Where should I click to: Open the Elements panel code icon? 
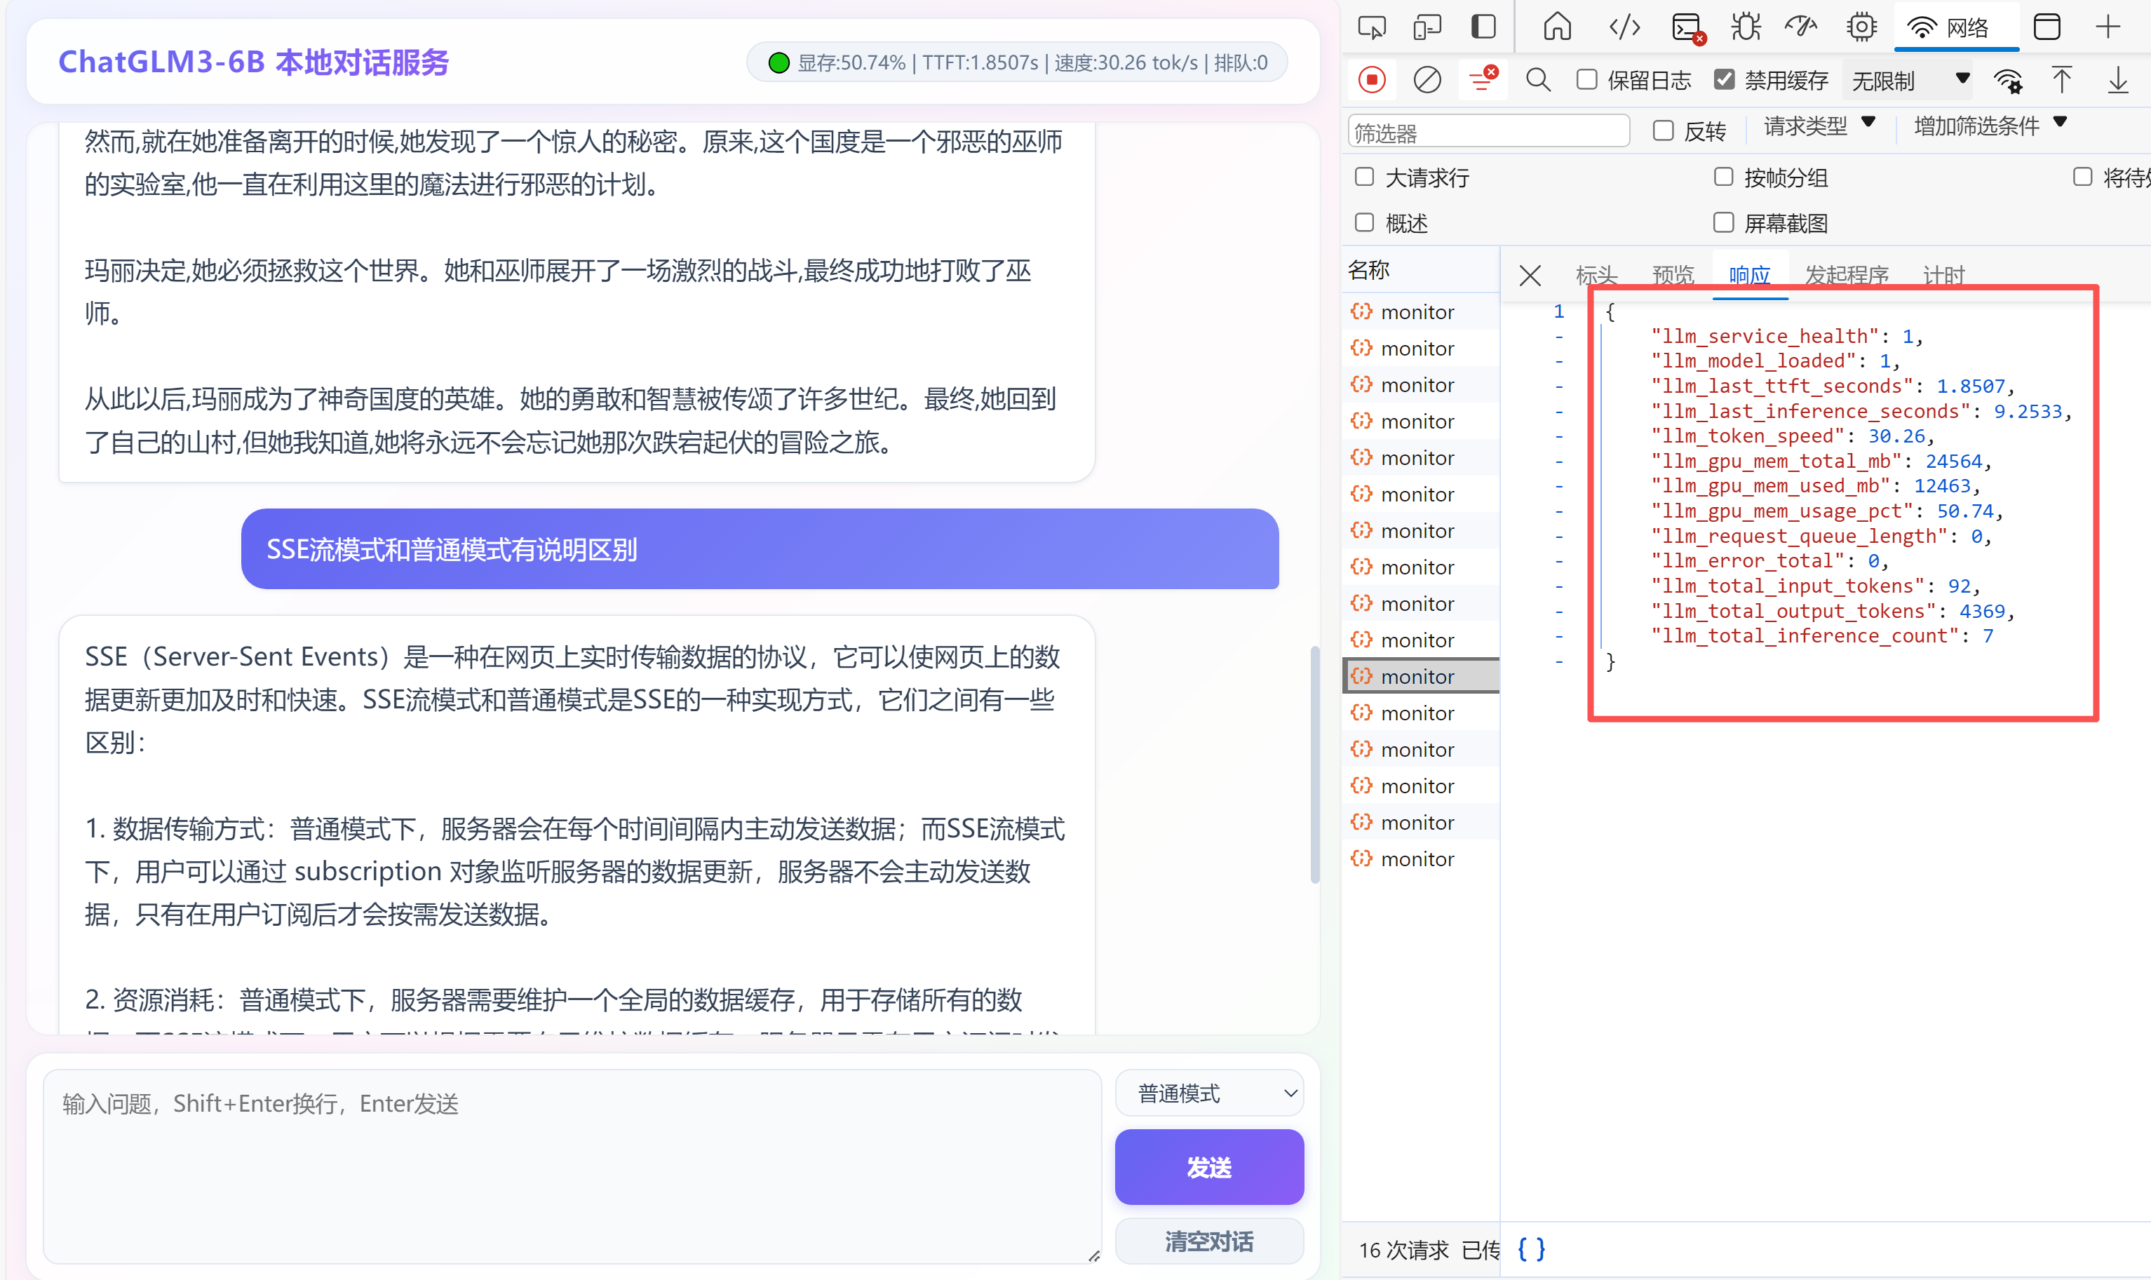[x=1625, y=27]
